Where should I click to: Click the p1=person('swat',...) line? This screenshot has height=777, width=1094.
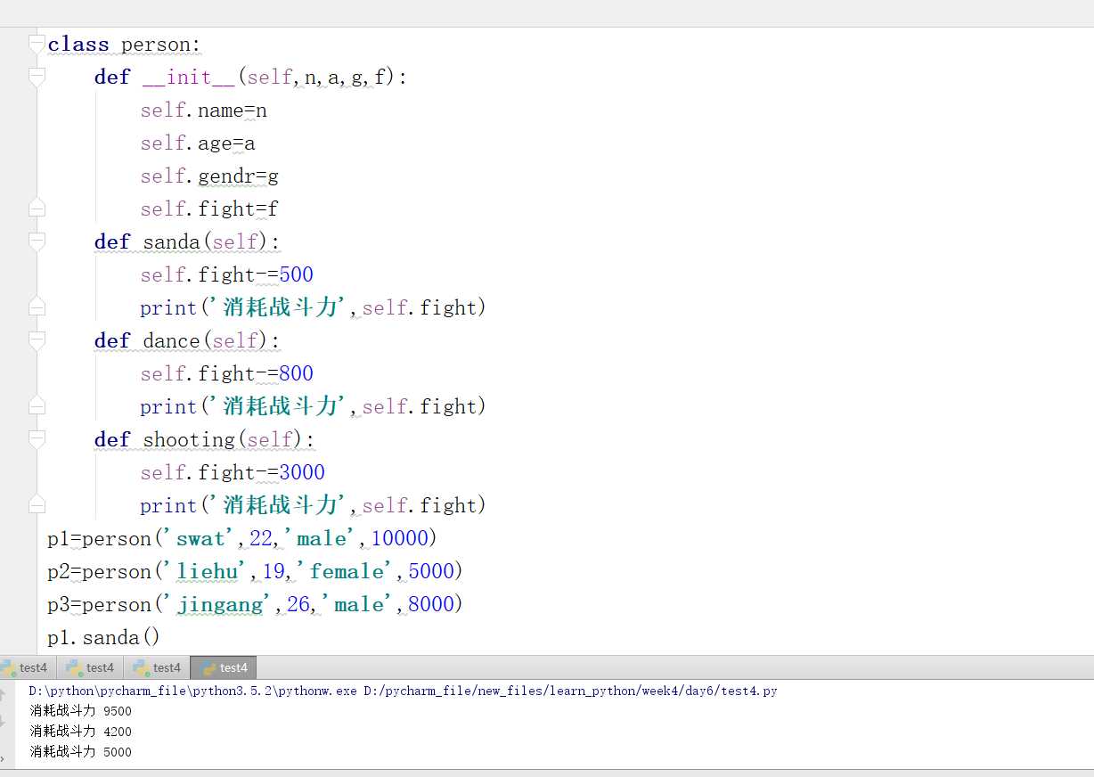pyautogui.click(x=242, y=539)
